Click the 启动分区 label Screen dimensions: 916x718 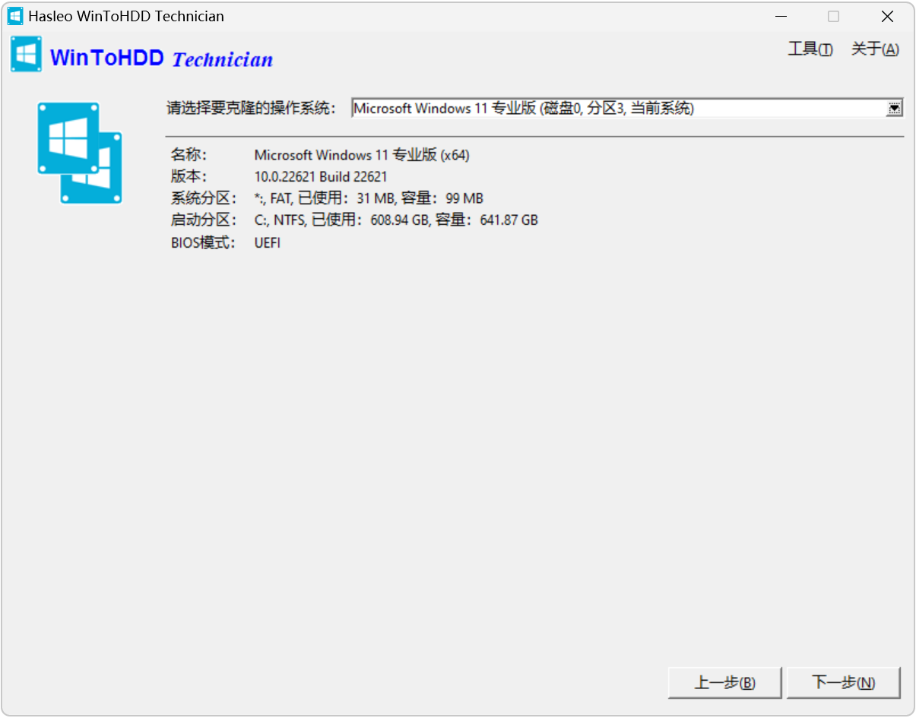(203, 221)
